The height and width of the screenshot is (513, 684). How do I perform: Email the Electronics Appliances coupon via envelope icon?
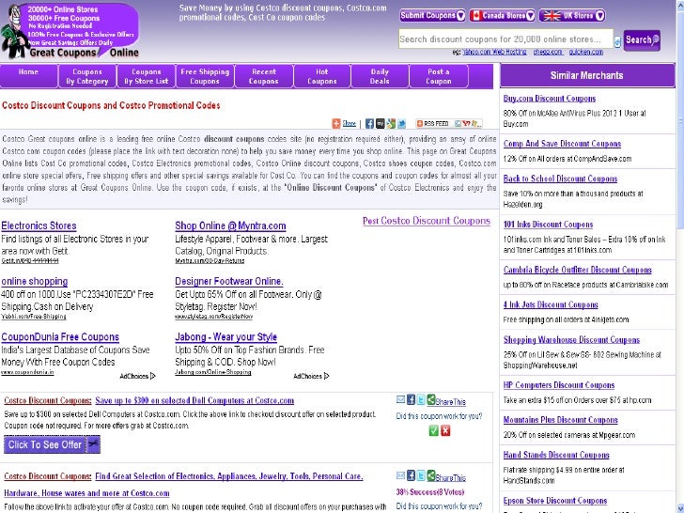click(400, 475)
